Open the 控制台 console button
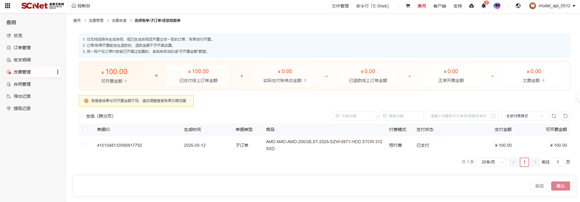The image size is (580, 202). [81, 6]
